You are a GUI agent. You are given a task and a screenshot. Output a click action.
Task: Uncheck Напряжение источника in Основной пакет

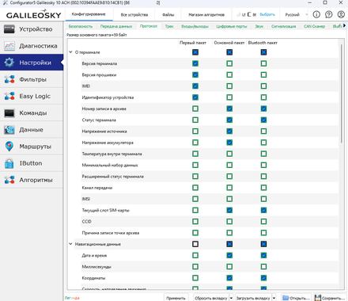click(x=229, y=131)
